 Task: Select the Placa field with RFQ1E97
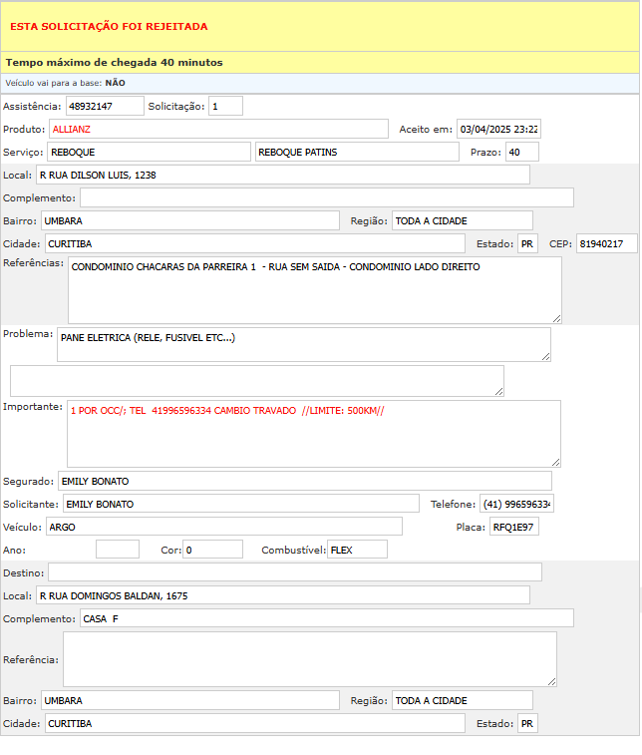513,526
